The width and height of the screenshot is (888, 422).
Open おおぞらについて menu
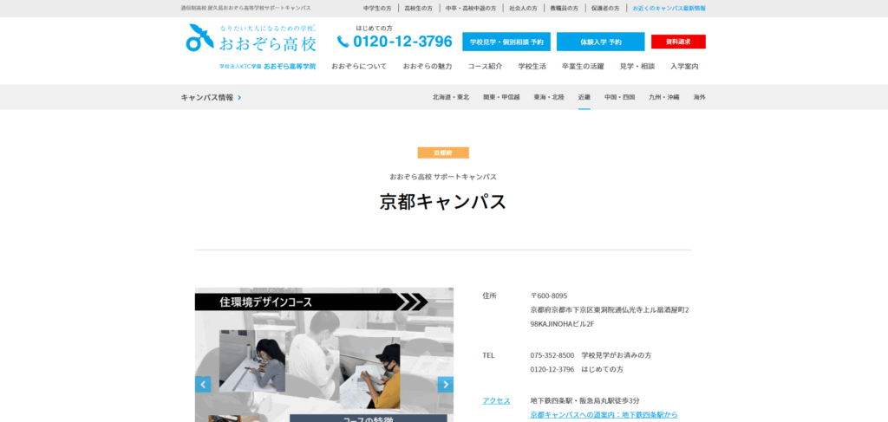[359, 66]
